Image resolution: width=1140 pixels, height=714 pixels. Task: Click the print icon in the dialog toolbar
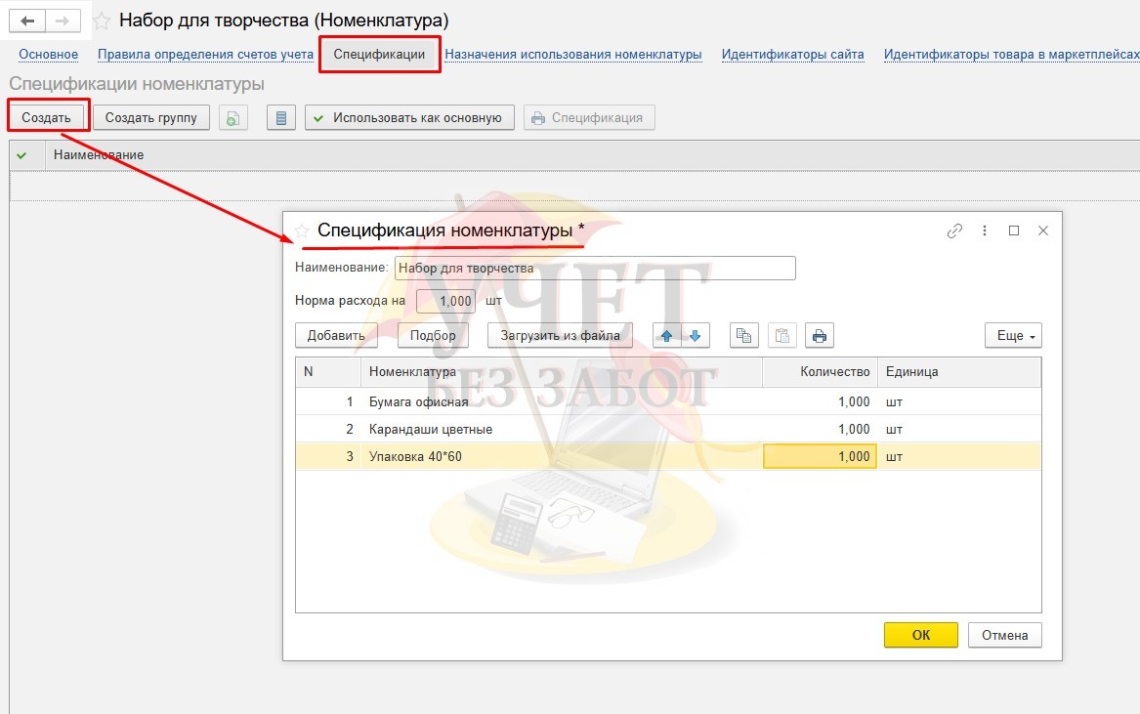(820, 335)
